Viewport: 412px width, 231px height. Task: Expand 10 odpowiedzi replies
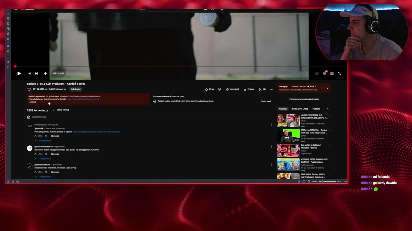(43, 176)
